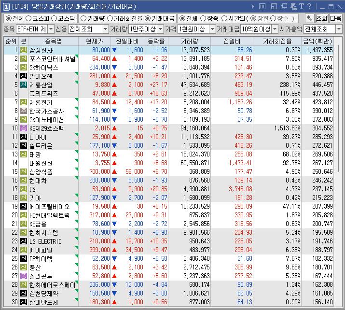Viewport: 345px width, 310px height.
Task: Select the 장중 session radio button
Action: [x=203, y=18]
